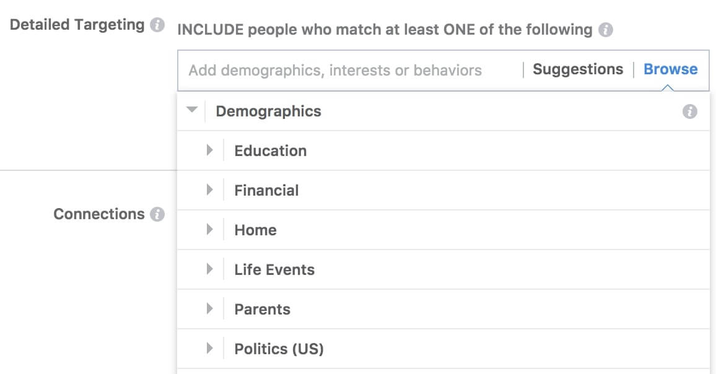Choose the Life Events label

tap(274, 270)
